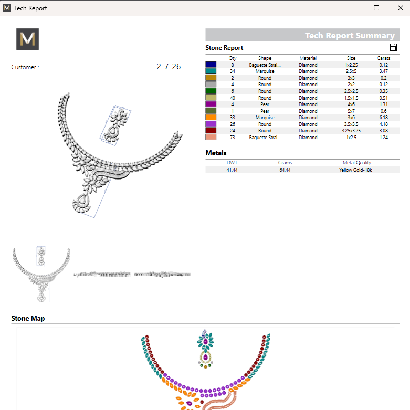The height and width of the screenshot is (410, 410).
Task: Click carats value 4.18
Action: pyautogui.click(x=384, y=124)
